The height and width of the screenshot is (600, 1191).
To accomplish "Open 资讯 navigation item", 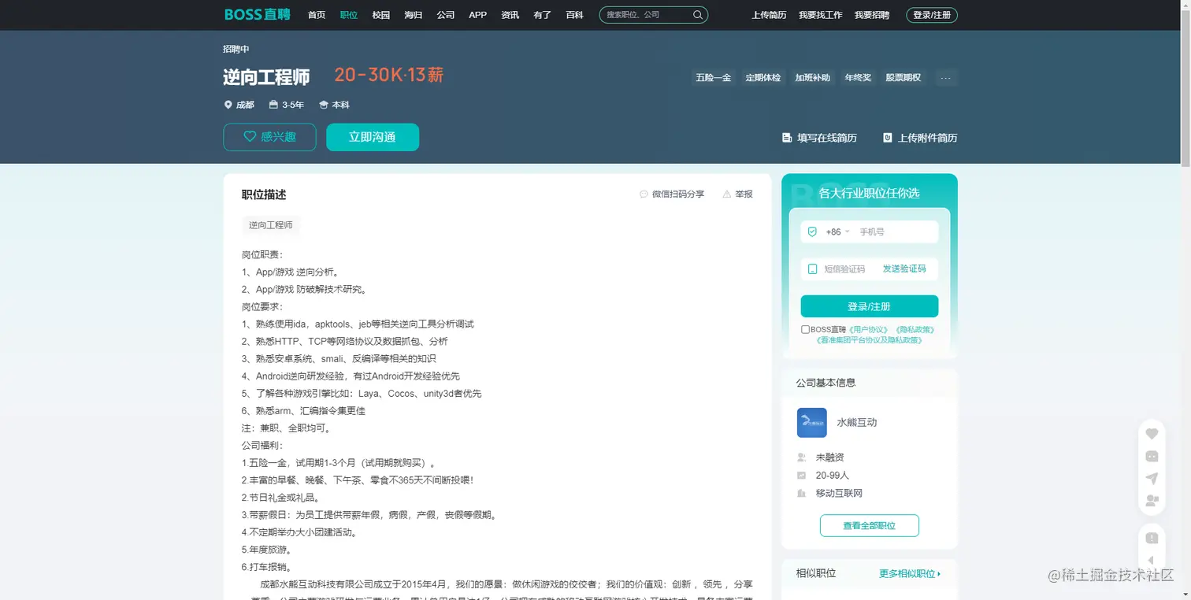I will [510, 15].
